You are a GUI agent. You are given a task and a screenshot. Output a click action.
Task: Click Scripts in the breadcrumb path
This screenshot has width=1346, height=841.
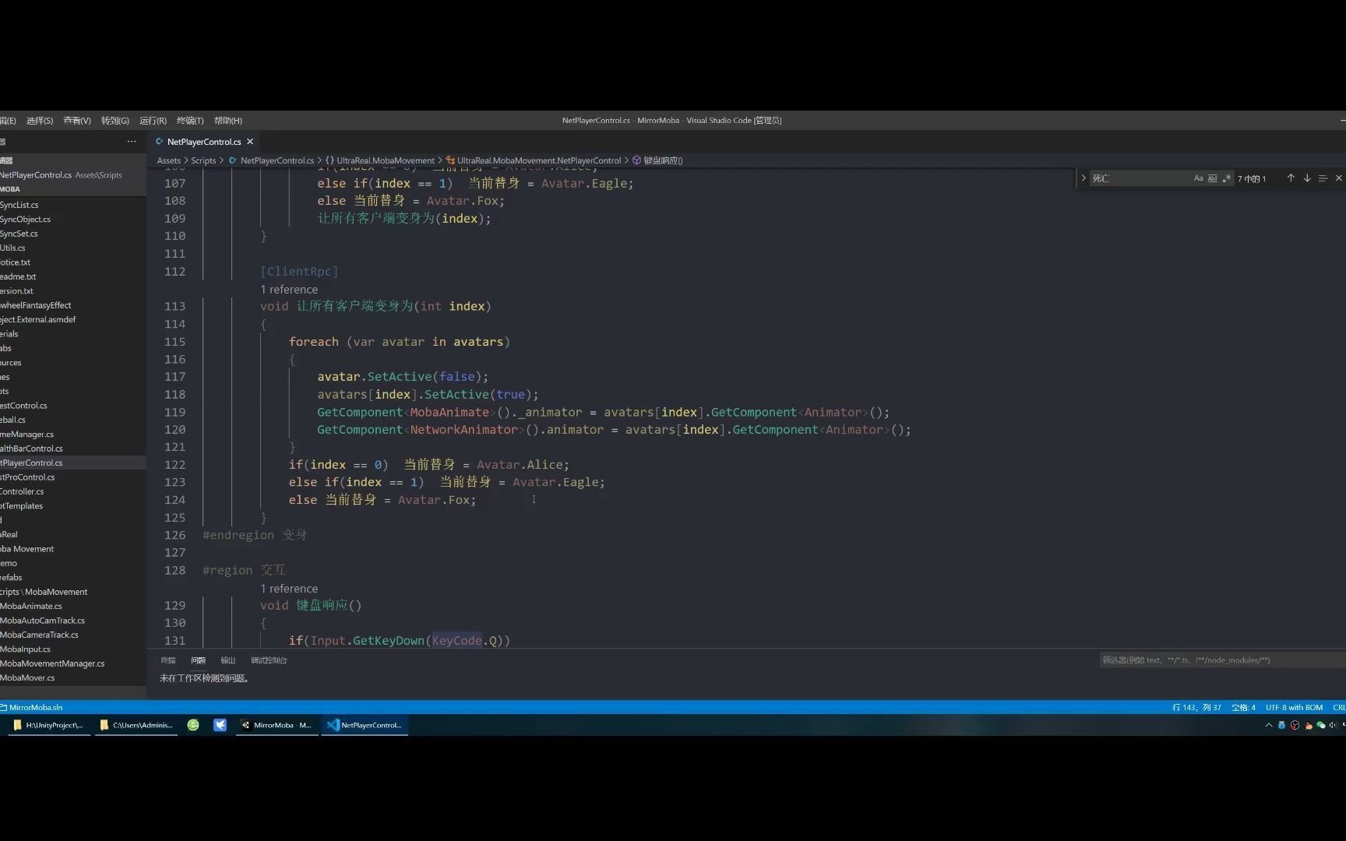(203, 160)
